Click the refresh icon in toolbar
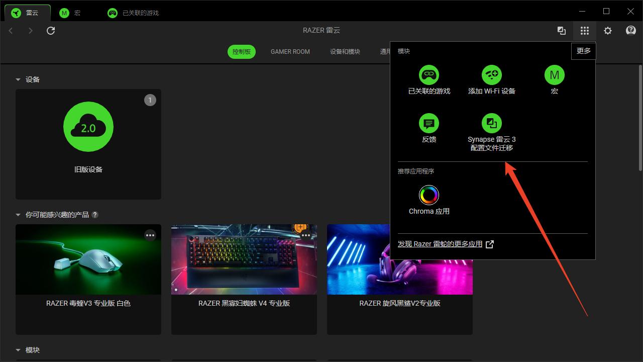643x362 pixels. [x=51, y=31]
